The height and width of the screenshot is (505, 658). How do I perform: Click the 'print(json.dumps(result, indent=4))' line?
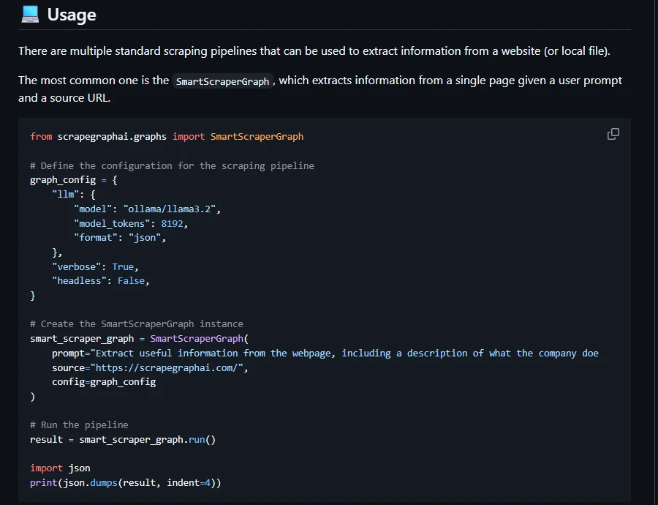[x=126, y=483]
